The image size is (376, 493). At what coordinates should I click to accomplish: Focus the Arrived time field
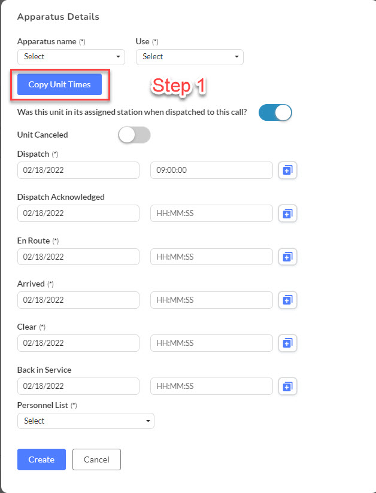[x=211, y=300]
